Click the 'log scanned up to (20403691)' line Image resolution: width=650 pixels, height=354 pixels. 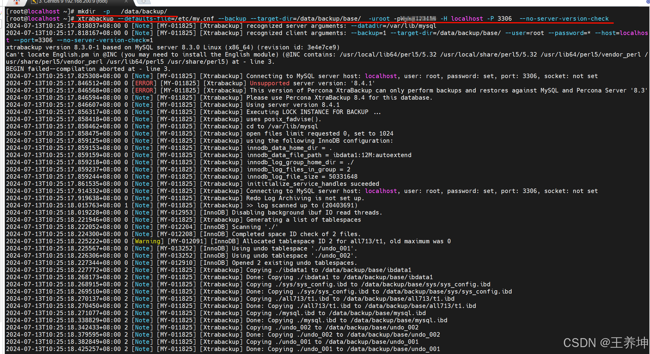tap(302, 205)
